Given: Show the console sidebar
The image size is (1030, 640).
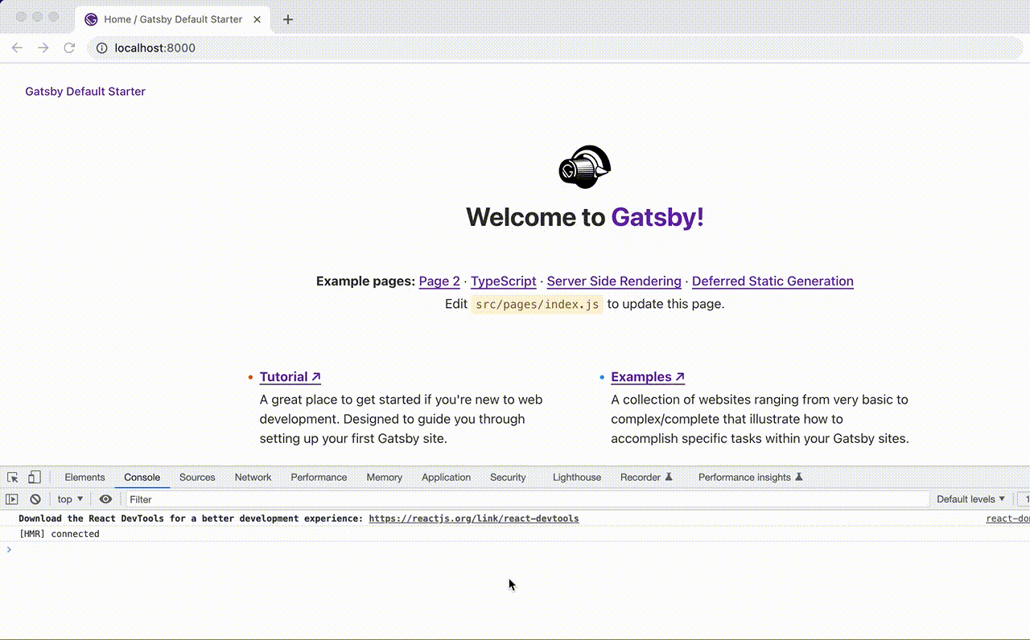Looking at the screenshot, I should point(12,499).
